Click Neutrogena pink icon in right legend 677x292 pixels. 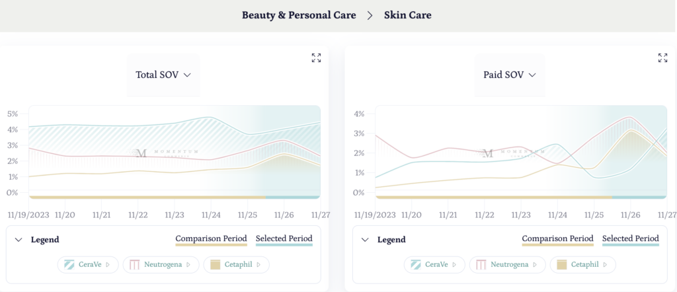(481, 265)
